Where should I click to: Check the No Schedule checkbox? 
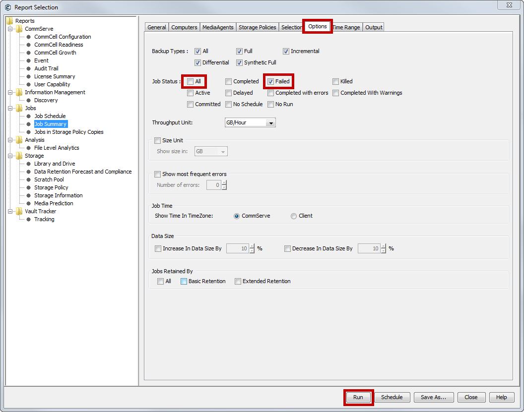(229, 105)
